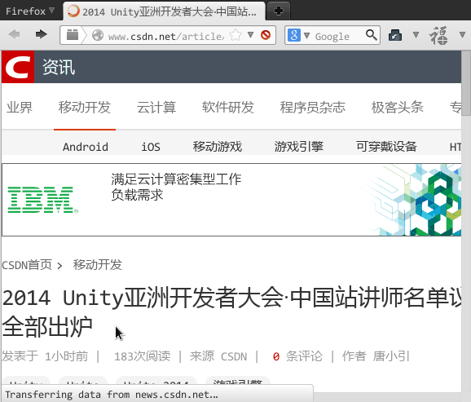Click the search magnifier in Google box

click(x=372, y=35)
